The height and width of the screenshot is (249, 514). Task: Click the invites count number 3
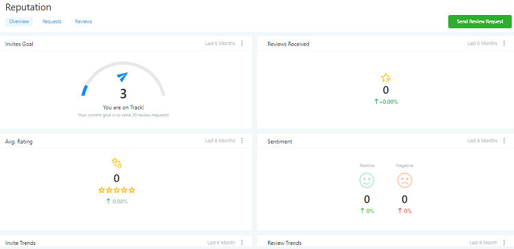pos(123,94)
